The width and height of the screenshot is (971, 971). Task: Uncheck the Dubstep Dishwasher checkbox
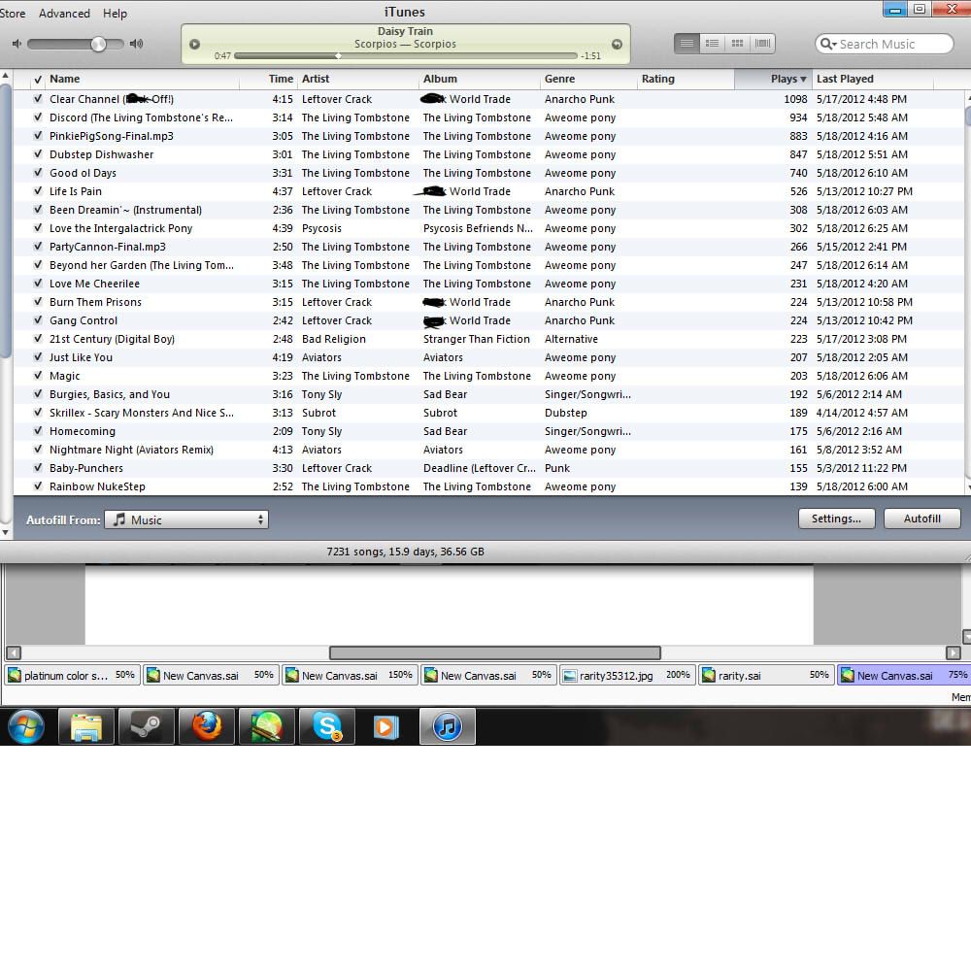coord(38,154)
